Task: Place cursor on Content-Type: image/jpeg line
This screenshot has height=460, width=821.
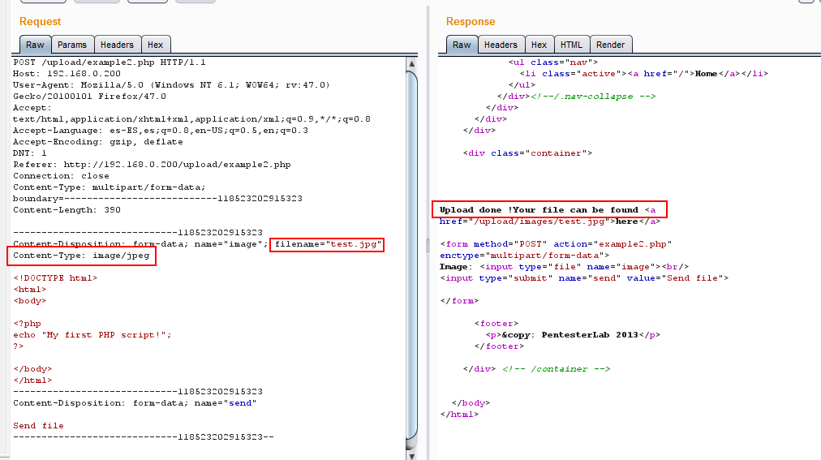Action: 83,256
